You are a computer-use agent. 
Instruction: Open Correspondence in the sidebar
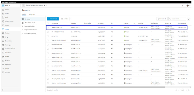10,49
